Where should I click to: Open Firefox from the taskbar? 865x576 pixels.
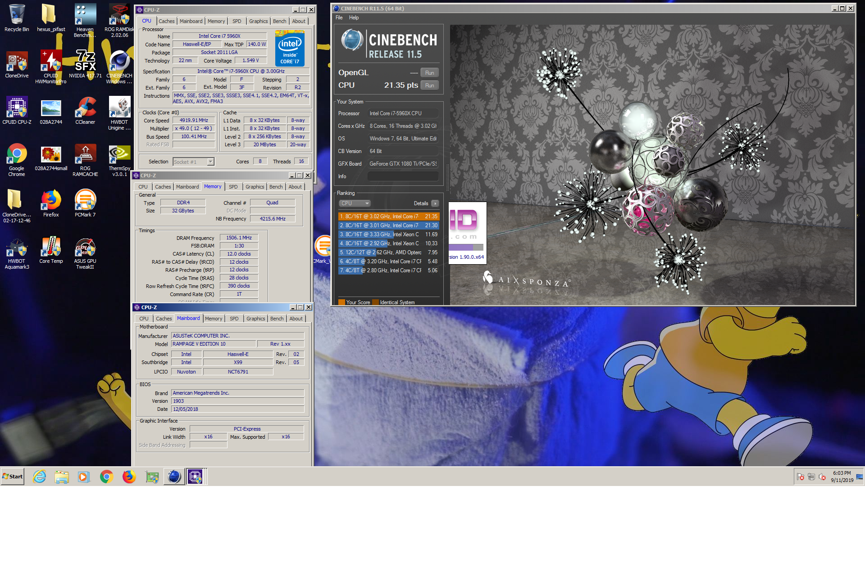(129, 477)
